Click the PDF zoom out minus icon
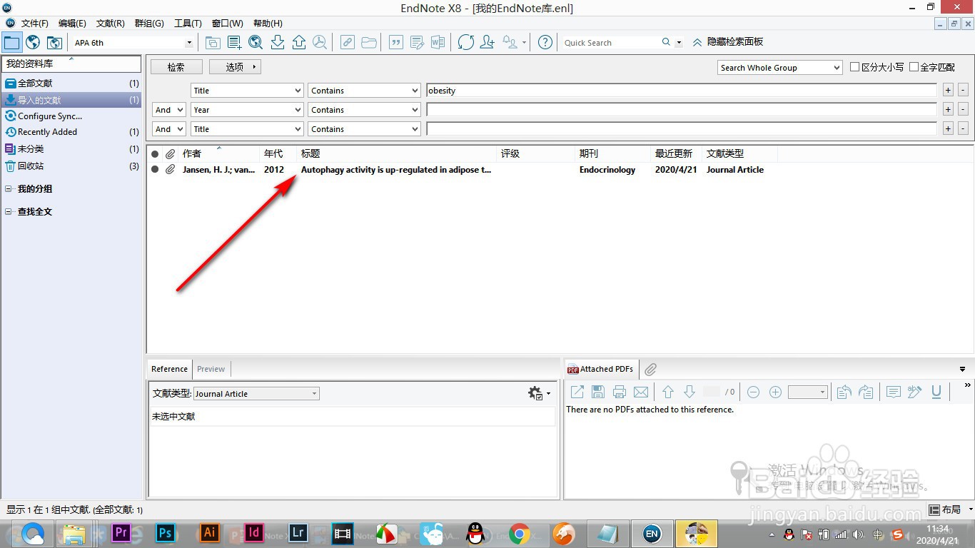Screen dimensions: 975x548 pos(754,392)
